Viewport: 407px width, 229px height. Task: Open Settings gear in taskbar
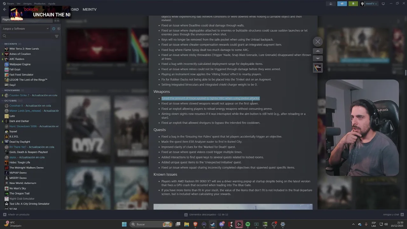283,224
